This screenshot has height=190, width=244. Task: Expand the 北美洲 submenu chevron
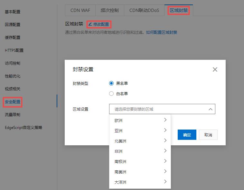[x=165, y=140]
